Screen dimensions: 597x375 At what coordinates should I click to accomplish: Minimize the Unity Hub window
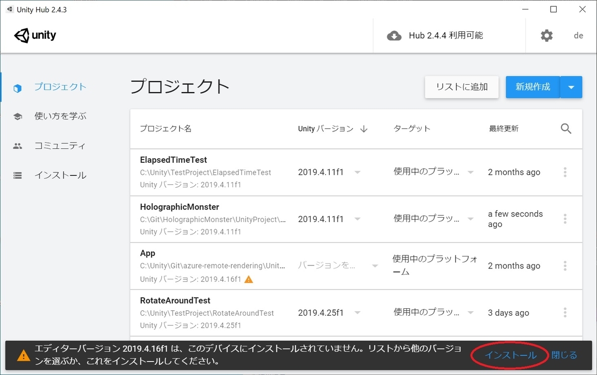coord(526,9)
